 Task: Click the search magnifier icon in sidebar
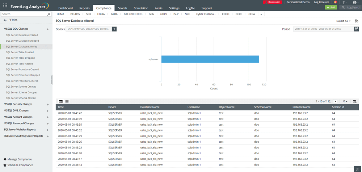click(49, 14)
